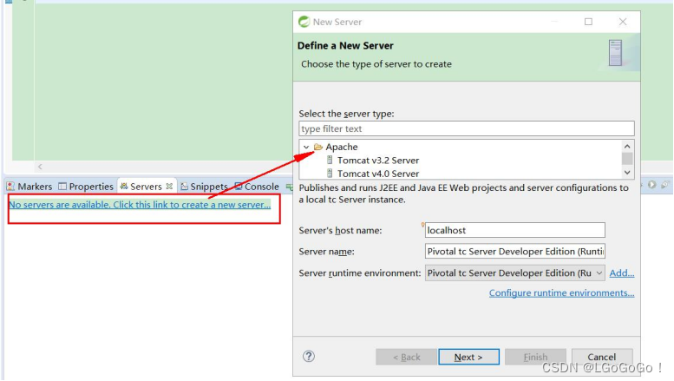Viewport: 674px width, 381px height.
Task: Open the Snippets tab
Action: click(204, 187)
